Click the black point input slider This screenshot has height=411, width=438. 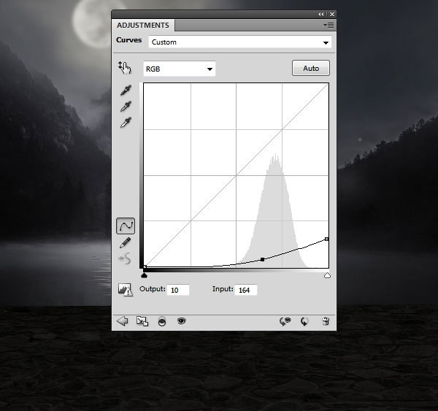click(x=144, y=275)
